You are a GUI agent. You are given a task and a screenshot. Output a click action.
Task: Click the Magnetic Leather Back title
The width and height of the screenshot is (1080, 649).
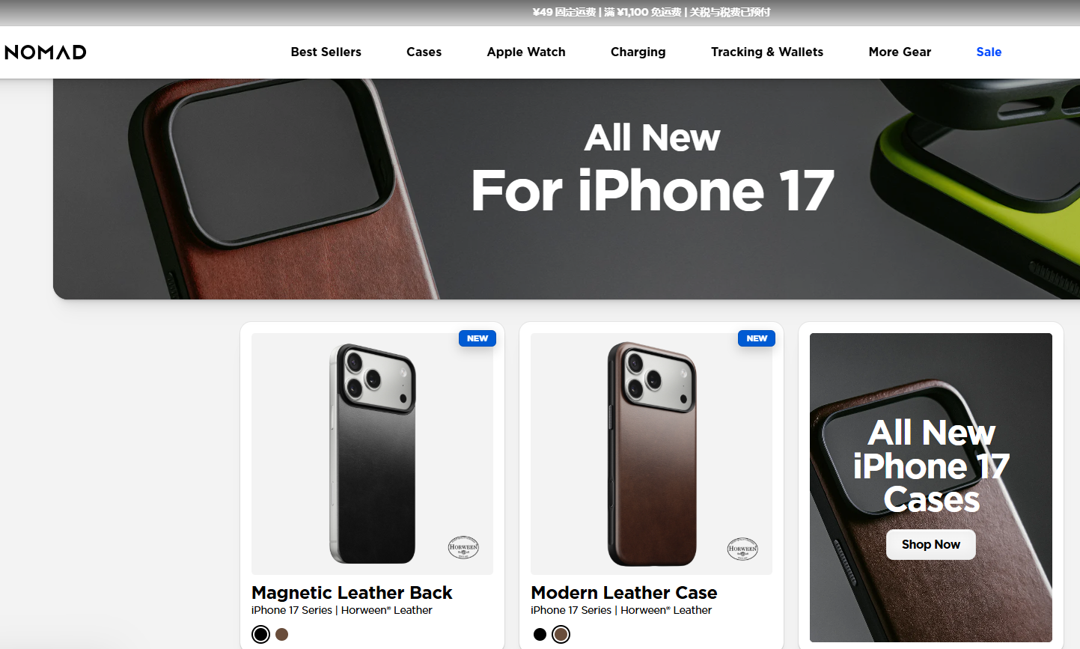352,592
